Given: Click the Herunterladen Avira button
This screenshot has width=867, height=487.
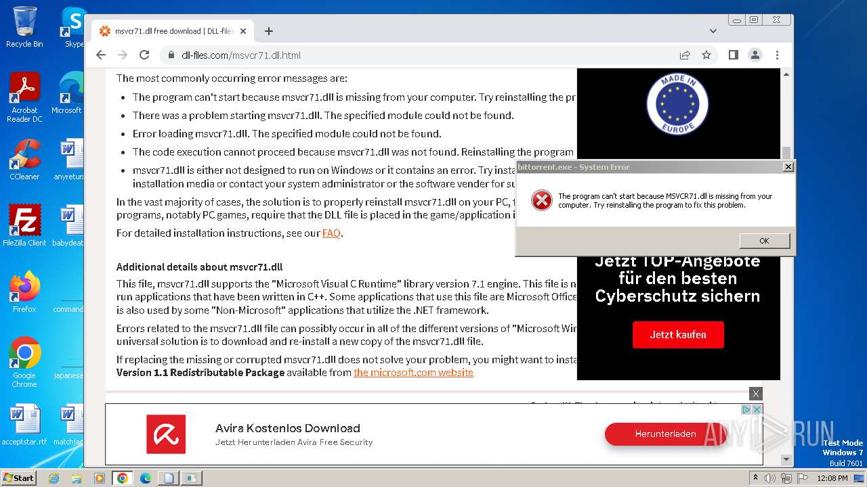Looking at the screenshot, I should coord(665,434).
